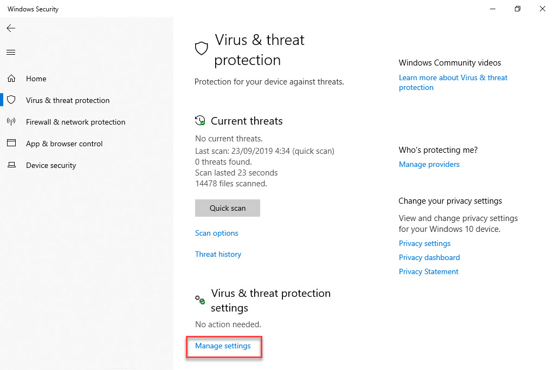Click the App & browser control icon
The image size is (555, 370).
pos(11,144)
